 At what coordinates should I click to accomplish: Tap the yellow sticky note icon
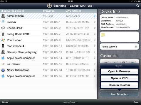pos(103,35)
